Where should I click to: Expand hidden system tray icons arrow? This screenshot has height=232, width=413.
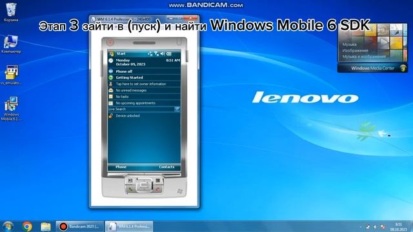tap(361, 227)
